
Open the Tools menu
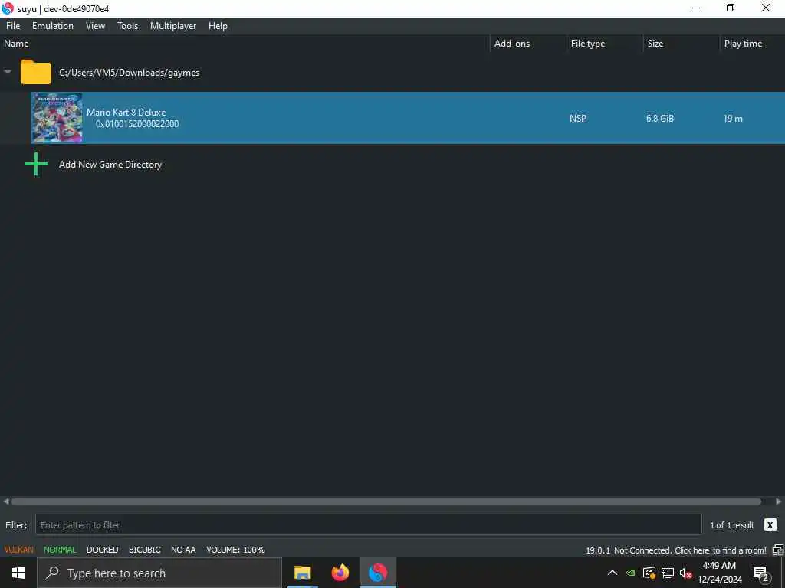[x=128, y=26]
